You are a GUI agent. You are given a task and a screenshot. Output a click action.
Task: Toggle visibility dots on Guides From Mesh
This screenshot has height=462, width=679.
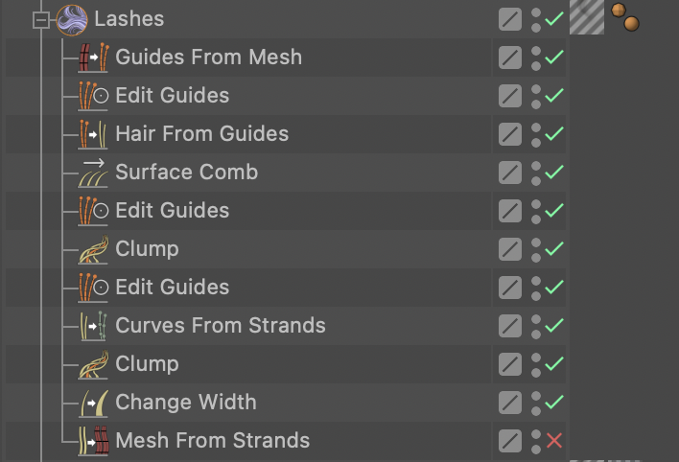click(x=536, y=58)
